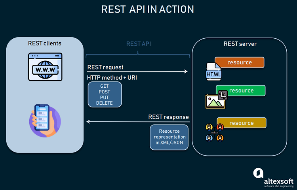
Task: Click the user network group icon
Action: pos(215,133)
